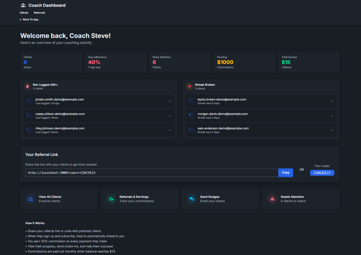Click the Send Nudges chat bubble icon

coord(192,199)
